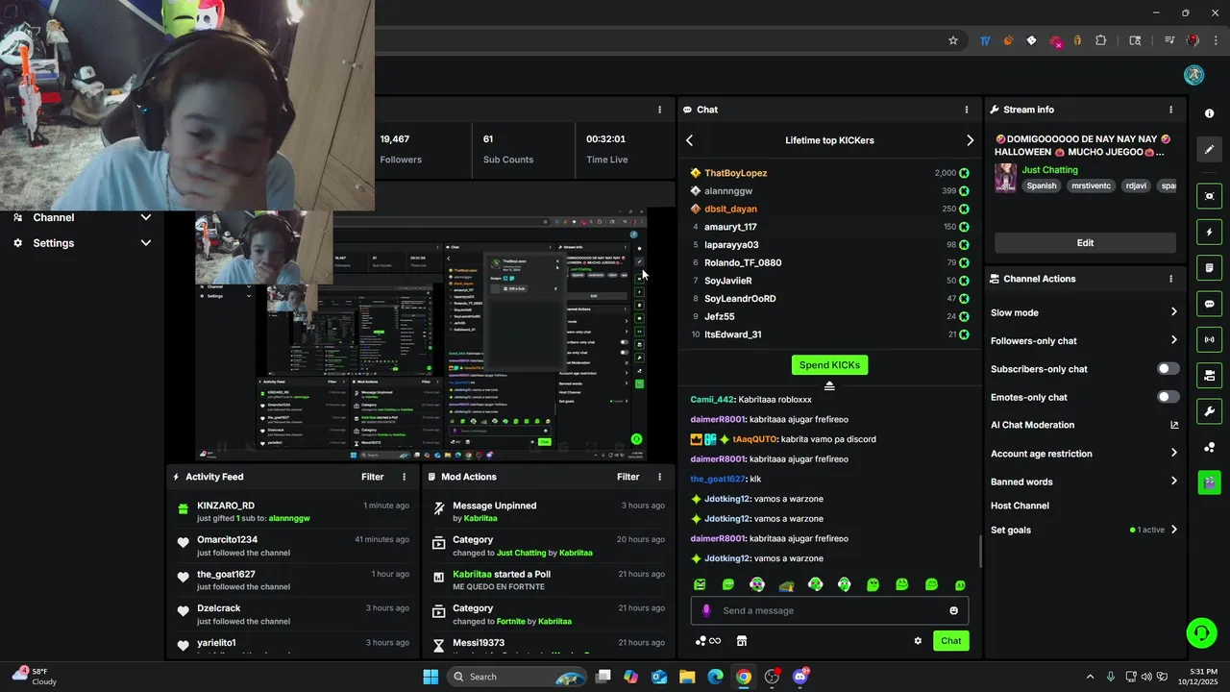Open Stream info panel three-dot menu
This screenshot has width=1230, height=692.
pos(1170,110)
